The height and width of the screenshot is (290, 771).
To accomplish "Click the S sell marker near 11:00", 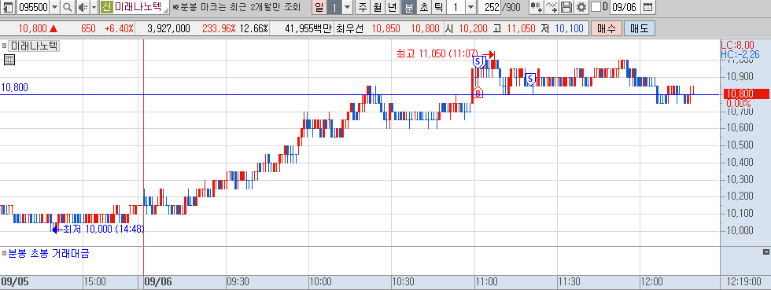I will (478, 62).
